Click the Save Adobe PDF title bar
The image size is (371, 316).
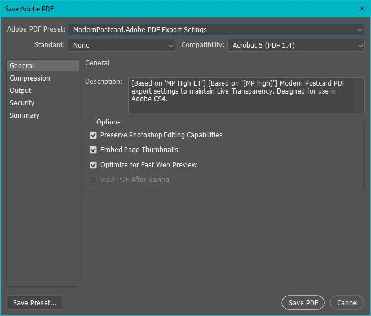tap(169, 8)
